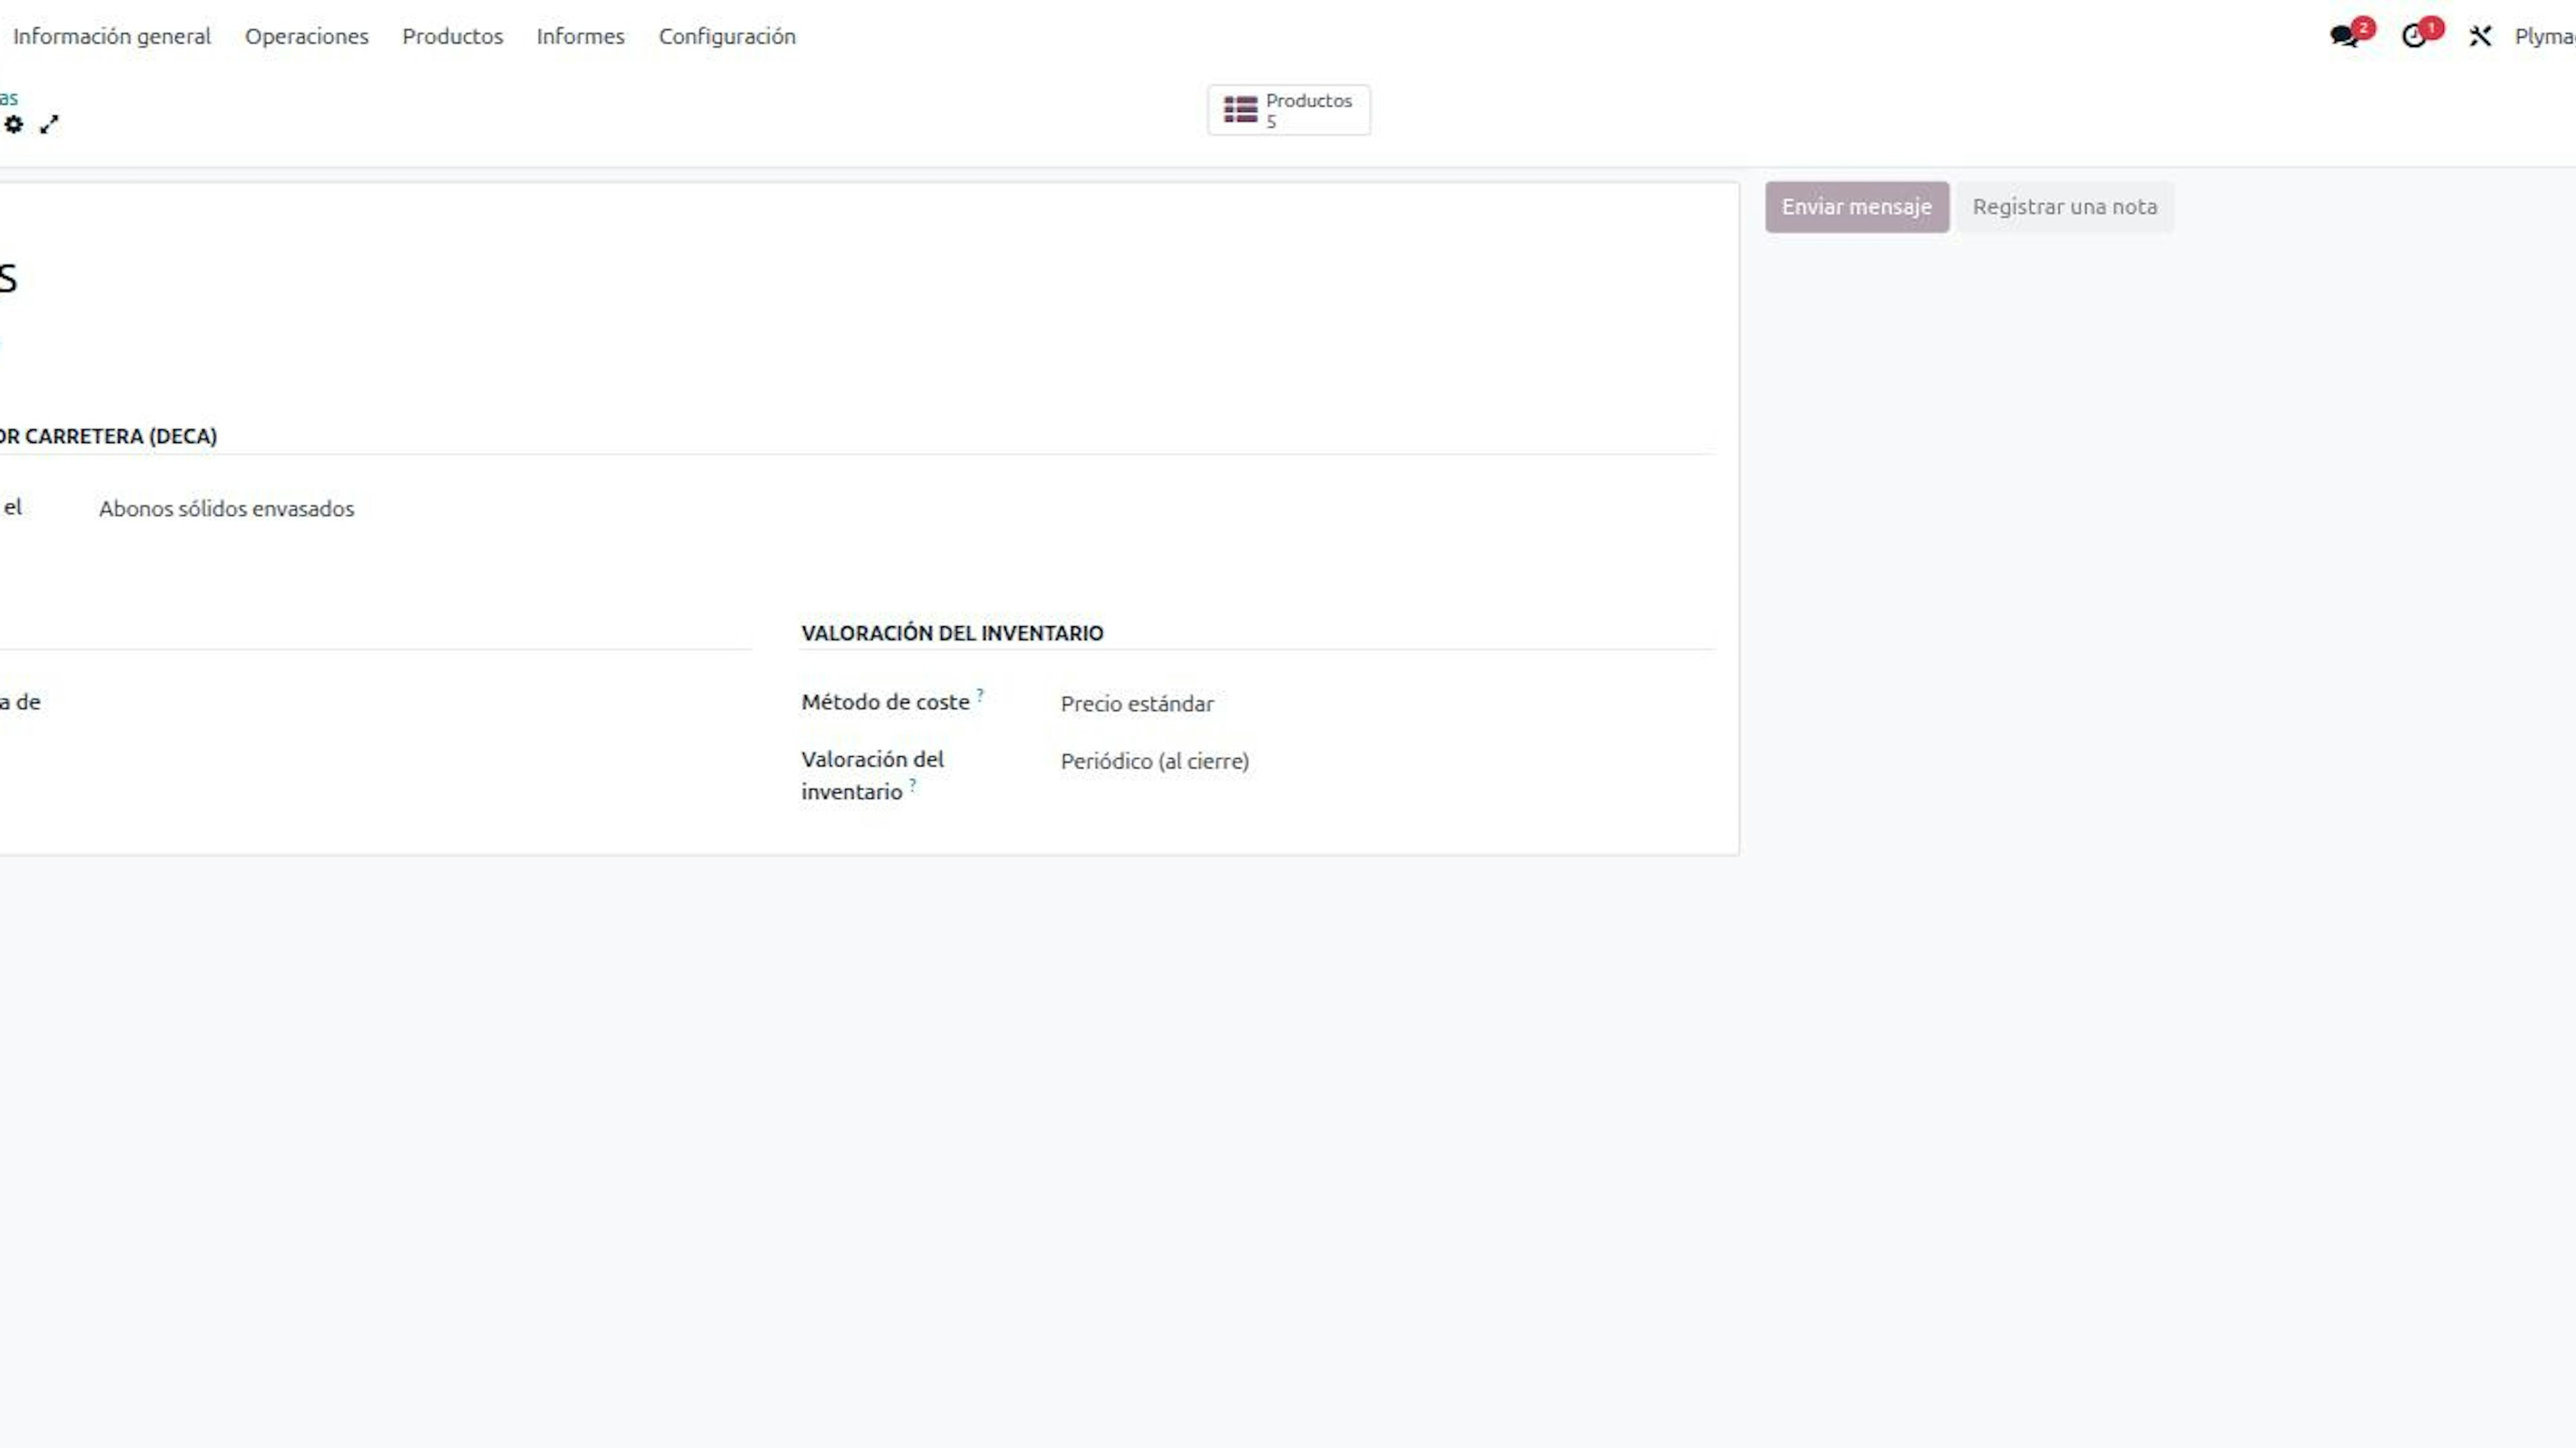Open the actions gear icon
Screen dimensions: 2576x1448
point(14,124)
